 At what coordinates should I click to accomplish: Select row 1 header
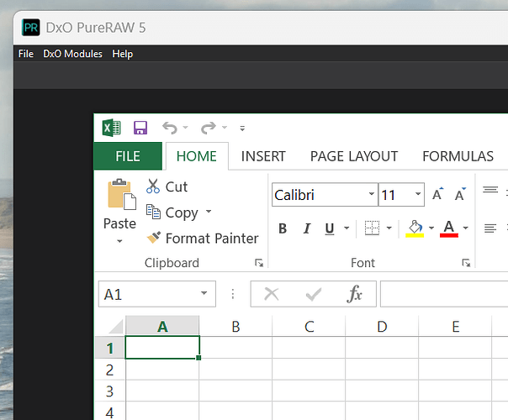point(110,348)
